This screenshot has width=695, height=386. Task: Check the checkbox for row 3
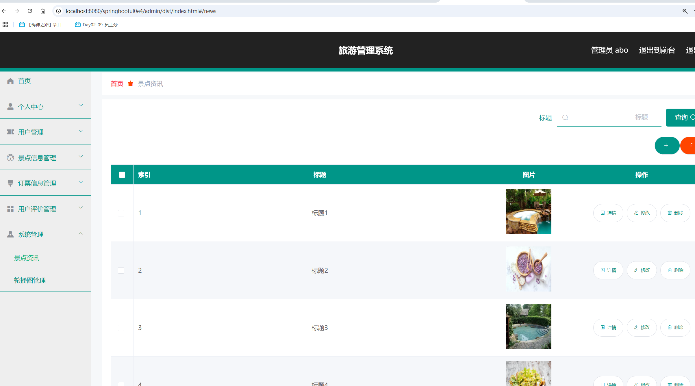(121, 328)
